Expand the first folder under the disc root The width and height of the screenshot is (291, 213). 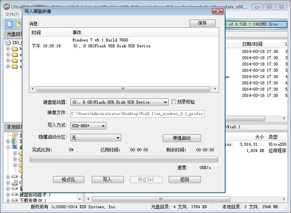pos(8,48)
